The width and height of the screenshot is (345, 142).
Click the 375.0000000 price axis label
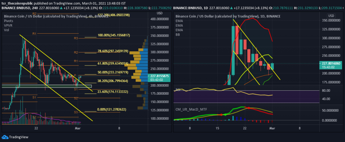coord(160,27)
